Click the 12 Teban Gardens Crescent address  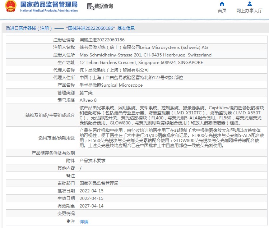(x=141, y=62)
